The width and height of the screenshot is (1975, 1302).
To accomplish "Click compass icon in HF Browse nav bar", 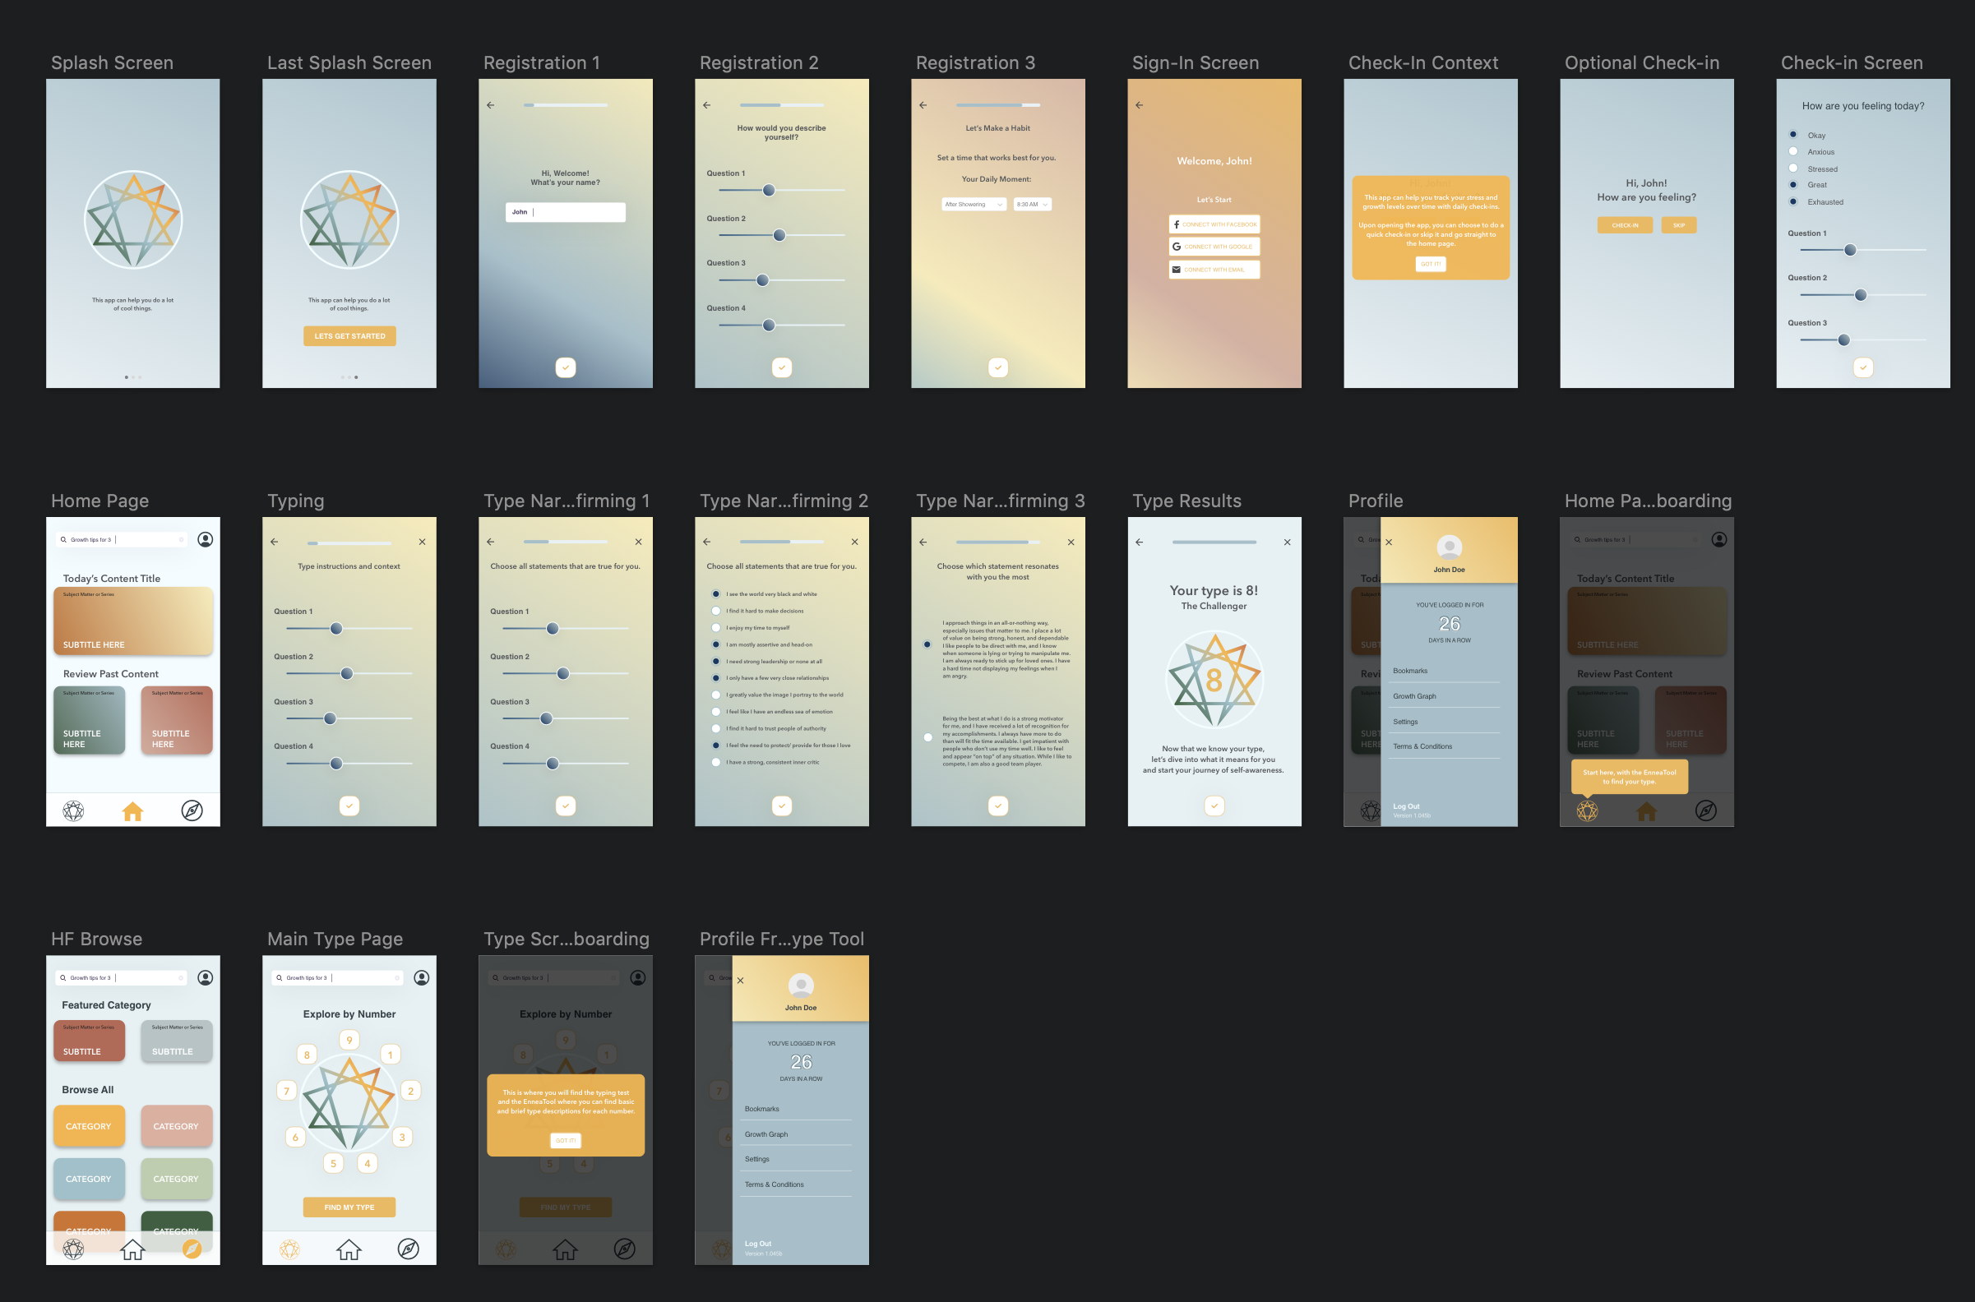I will [x=192, y=1249].
